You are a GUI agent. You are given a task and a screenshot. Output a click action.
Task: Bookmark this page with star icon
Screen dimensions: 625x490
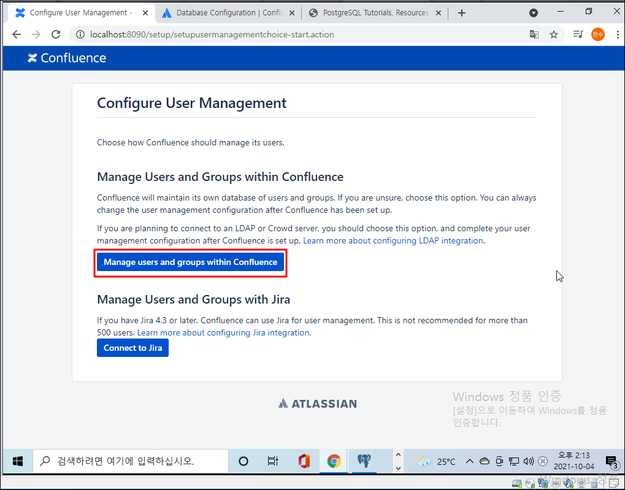(554, 35)
